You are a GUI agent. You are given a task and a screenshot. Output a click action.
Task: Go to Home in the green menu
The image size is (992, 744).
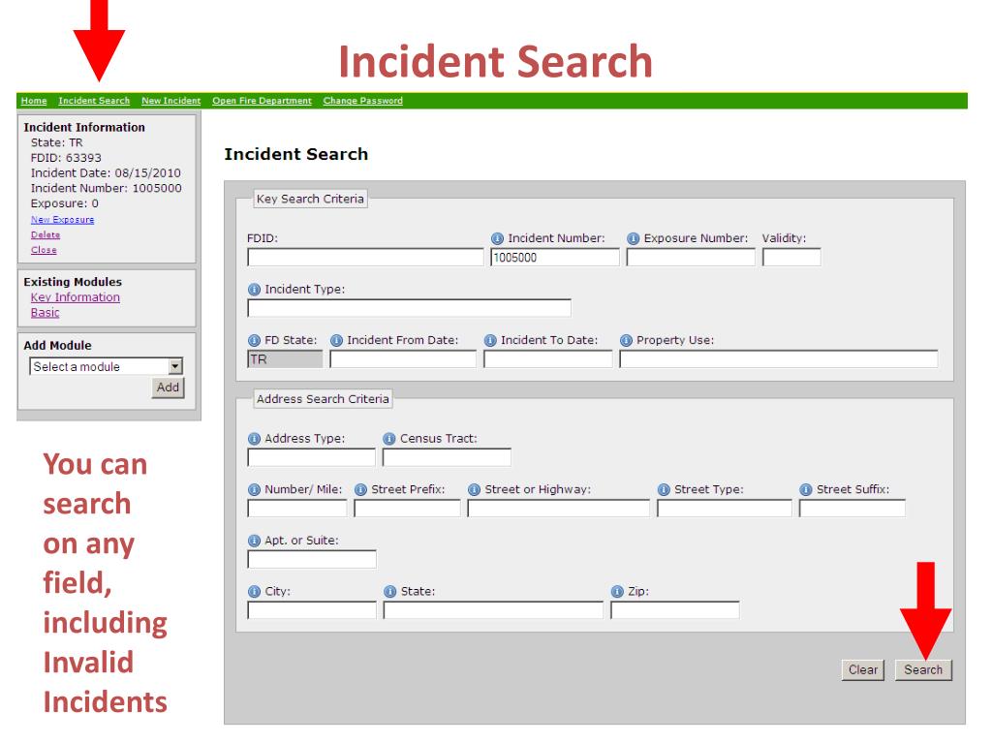click(x=34, y=101)
